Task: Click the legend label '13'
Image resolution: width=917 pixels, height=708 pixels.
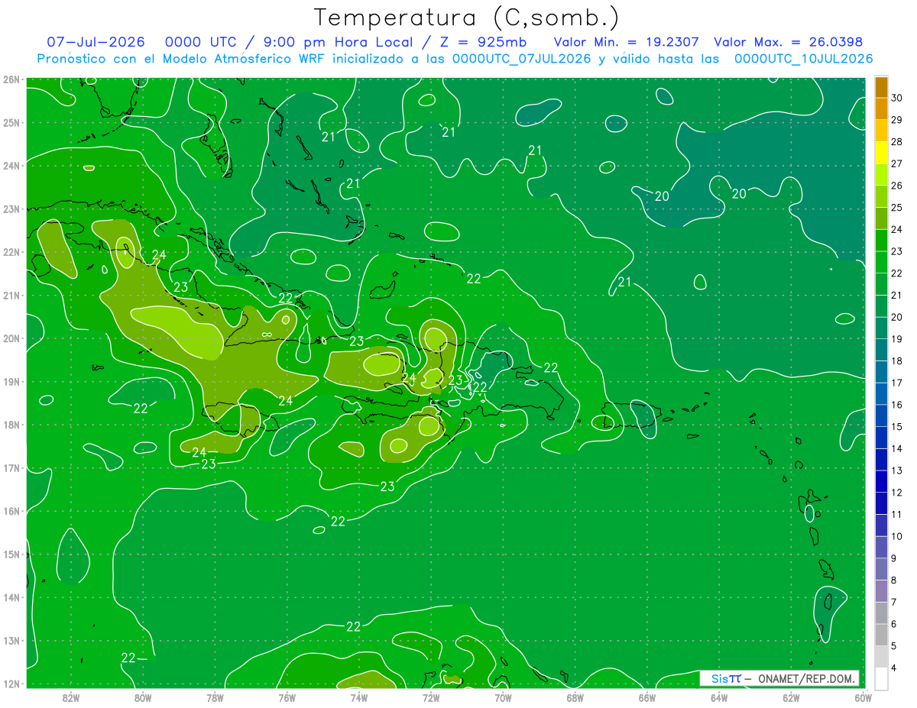Action: pyautogui.click(x=897, y=470)
